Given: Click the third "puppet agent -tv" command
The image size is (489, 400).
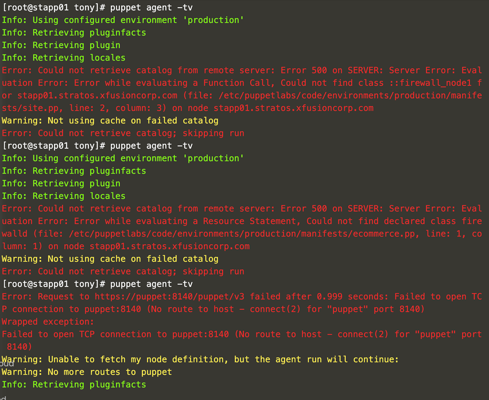Looking at the screenshot, I should (x=151, y=284).
